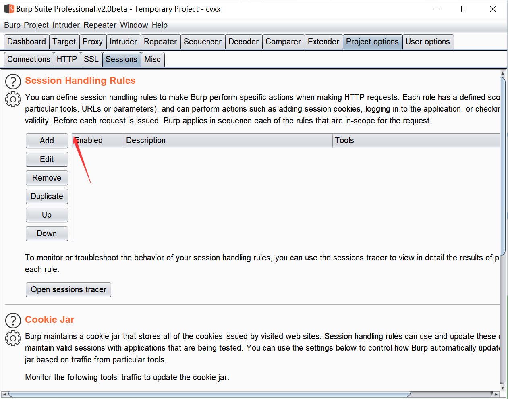Add a new session handling rule
This screenshot has height=399, width=508.
(47, 141)
